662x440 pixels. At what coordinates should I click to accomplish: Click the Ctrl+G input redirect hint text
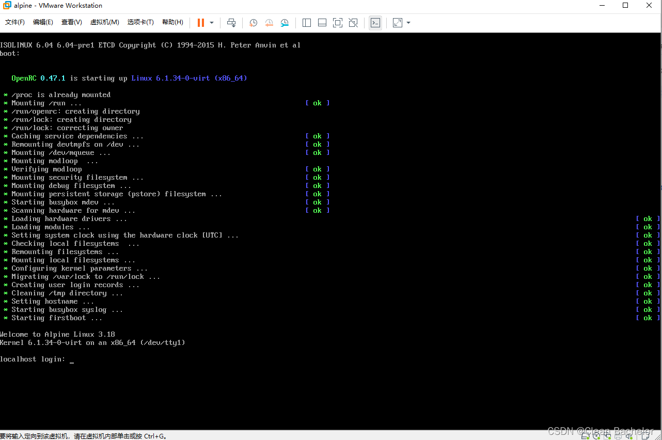83,436
